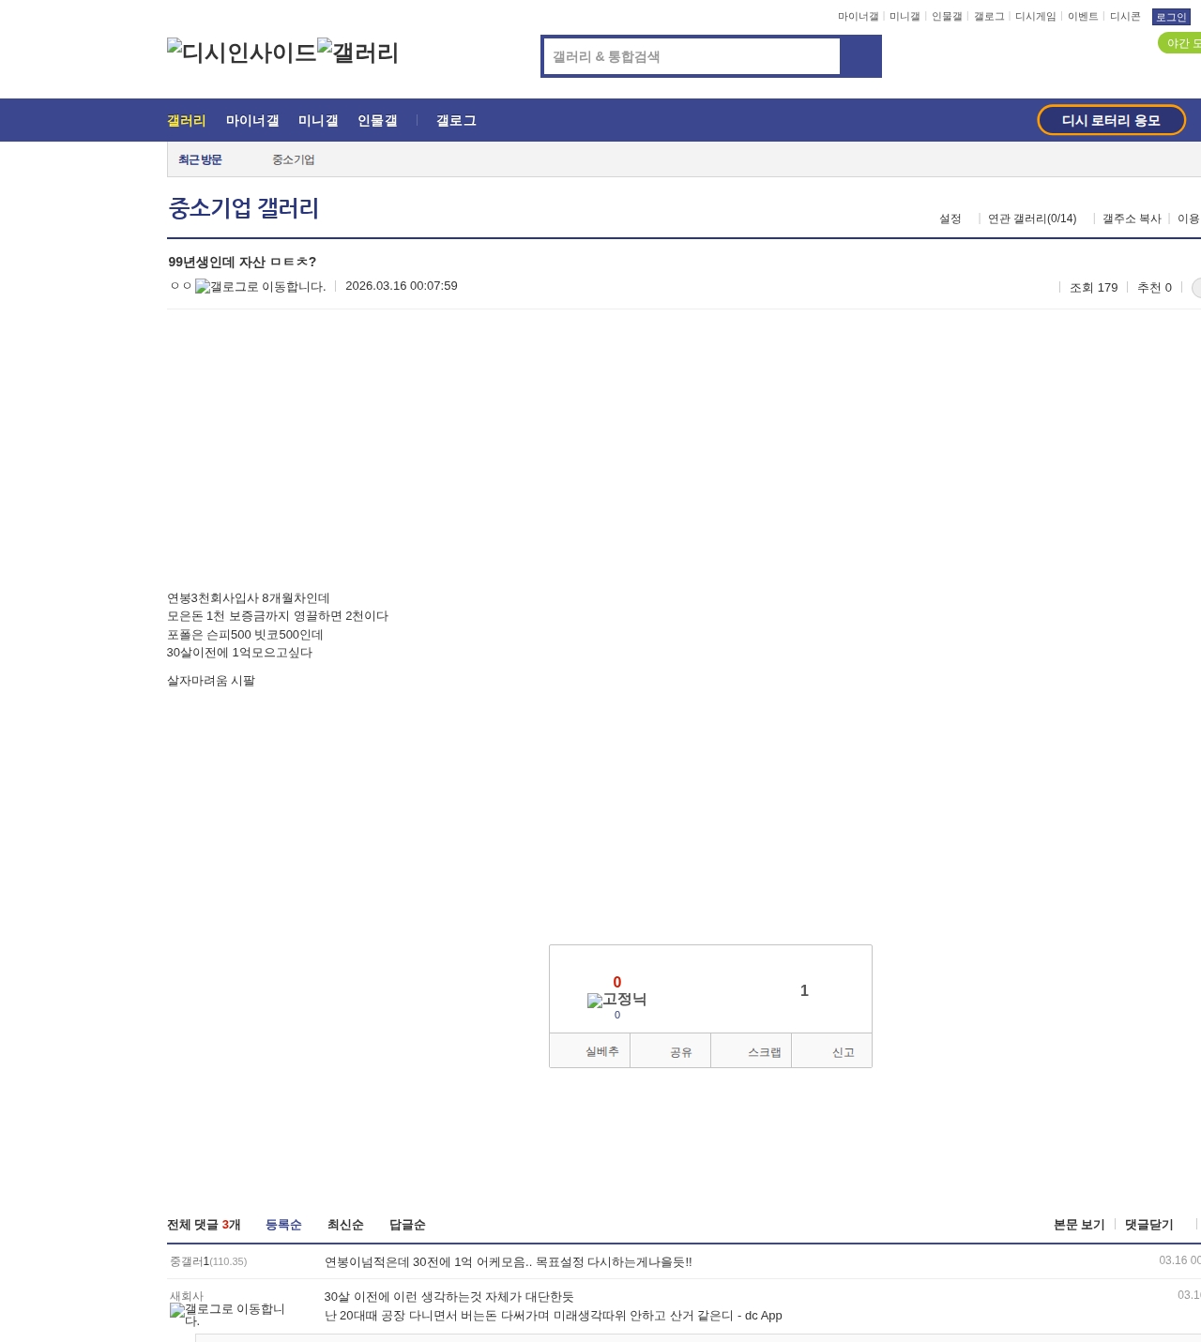The image size is (1201, 1342).
Task: Click the 로그인 button at top right
Action: click(x=1170, y=17)
